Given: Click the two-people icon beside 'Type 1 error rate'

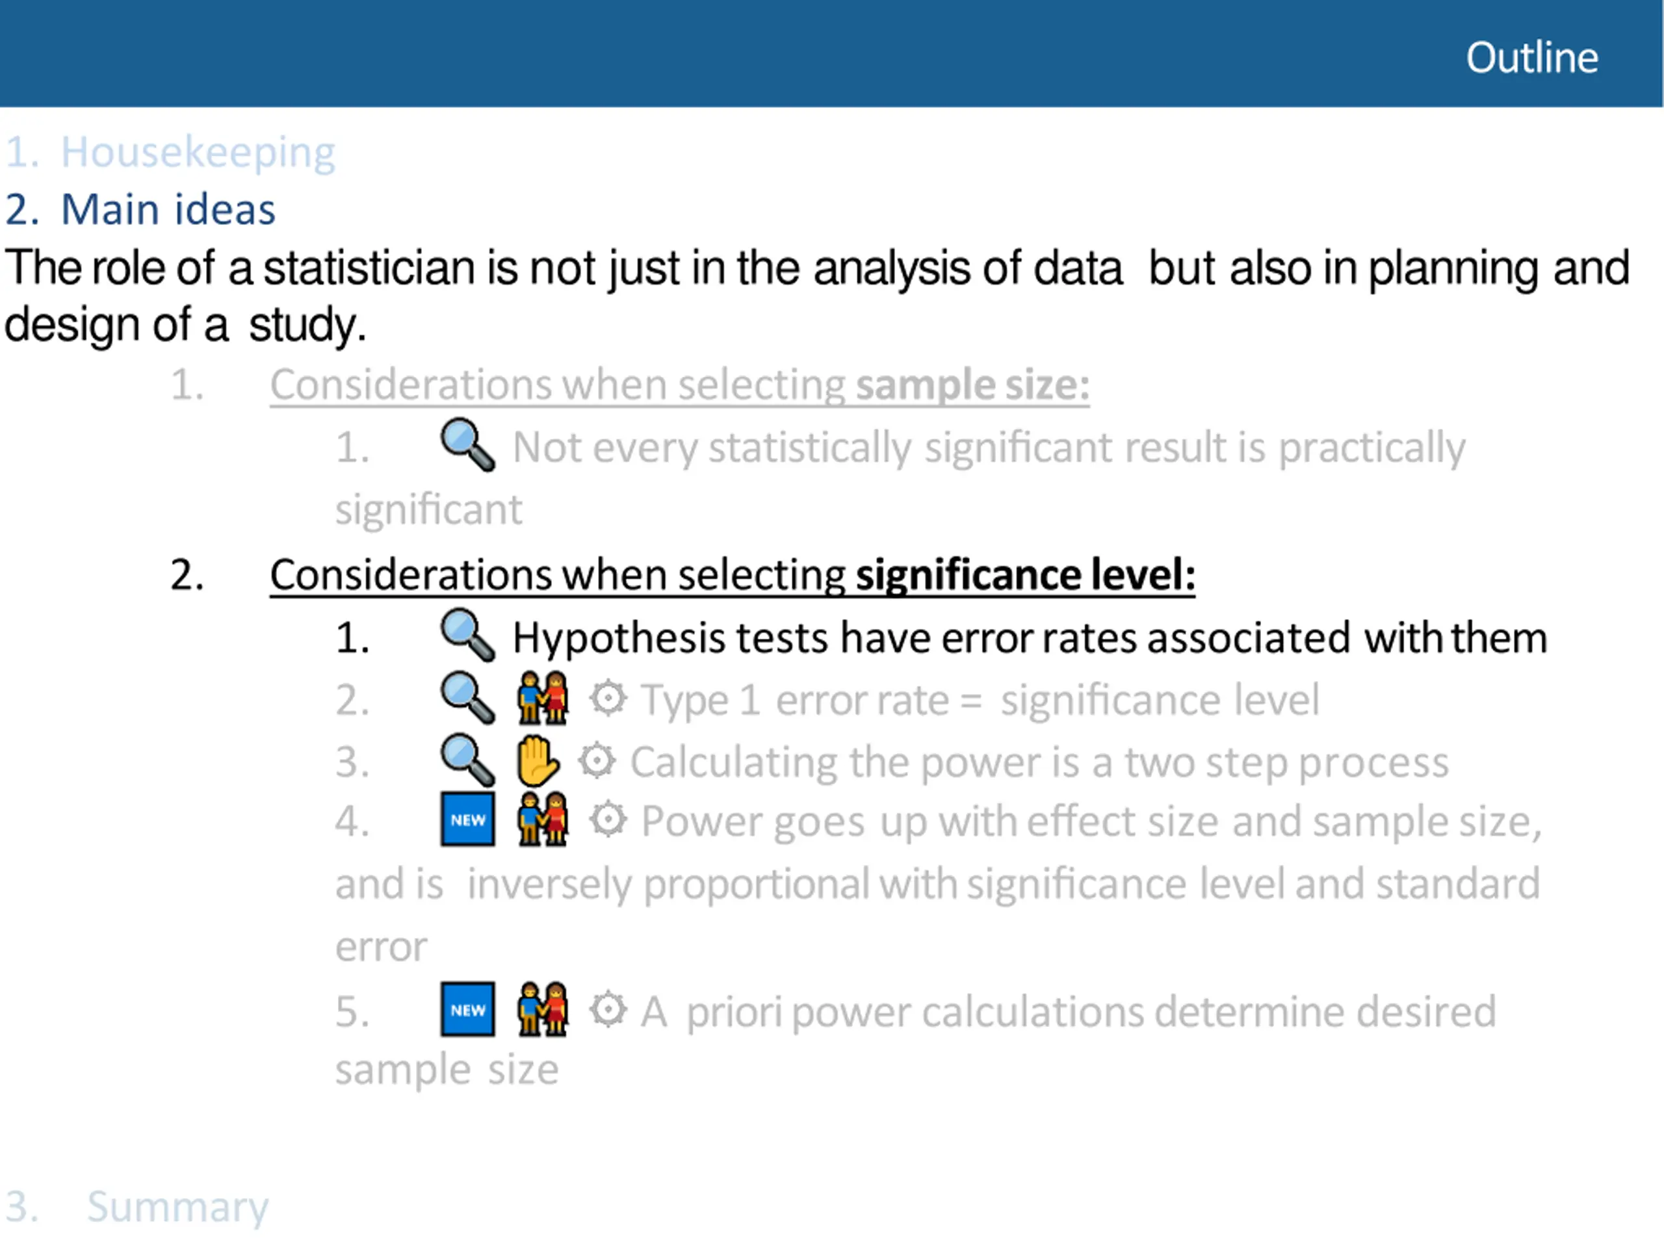Looking at the screenshot, I should [542, 698].
